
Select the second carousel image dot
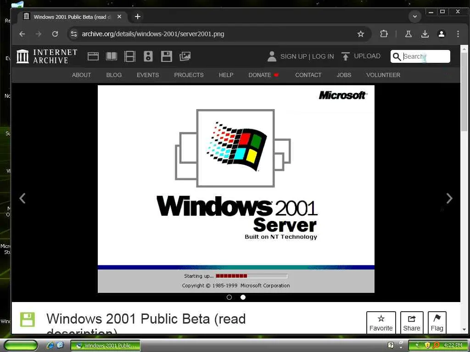[243, 297]
